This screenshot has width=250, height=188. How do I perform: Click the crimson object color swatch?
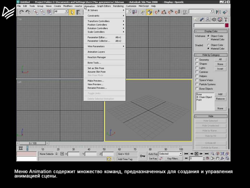pyautogui.click(x=227, y=25)
